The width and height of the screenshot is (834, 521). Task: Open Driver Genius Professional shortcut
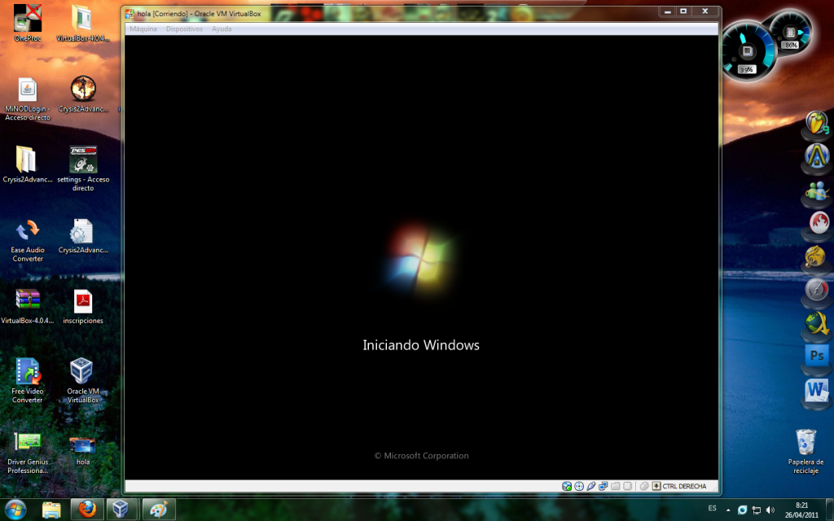[x=28, y=452]
